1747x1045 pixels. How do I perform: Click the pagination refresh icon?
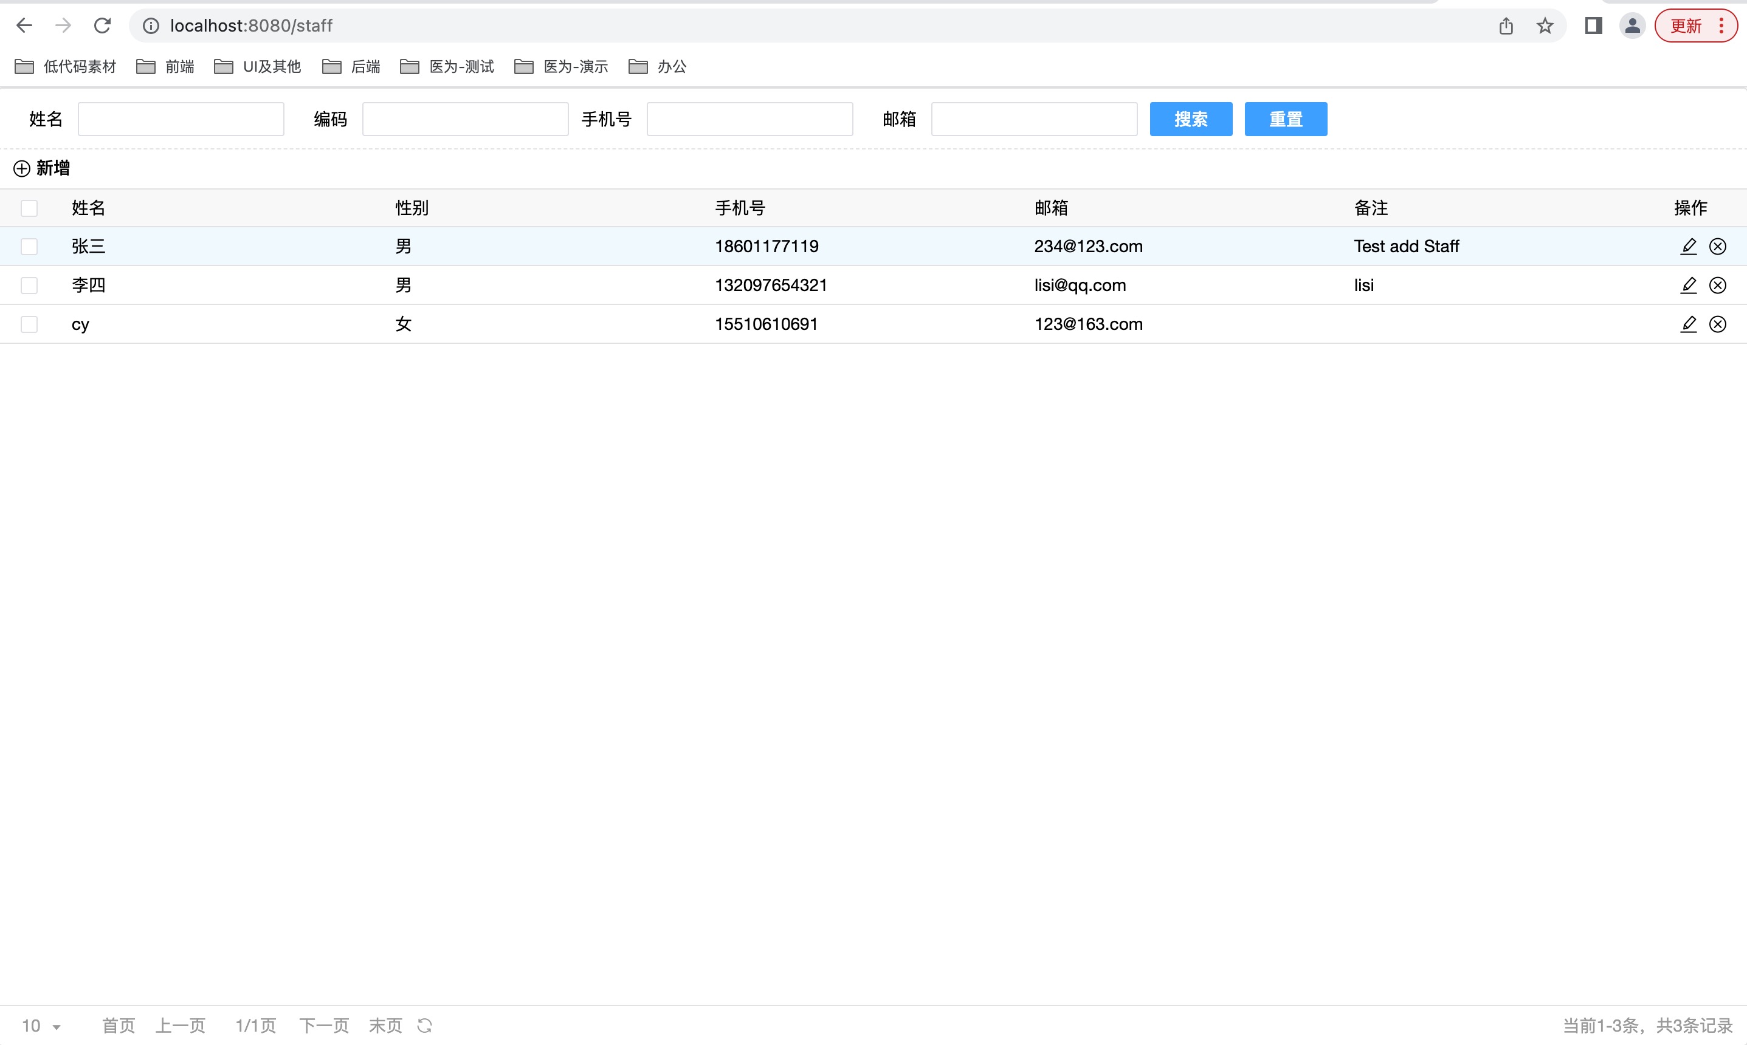point(424,1026)
